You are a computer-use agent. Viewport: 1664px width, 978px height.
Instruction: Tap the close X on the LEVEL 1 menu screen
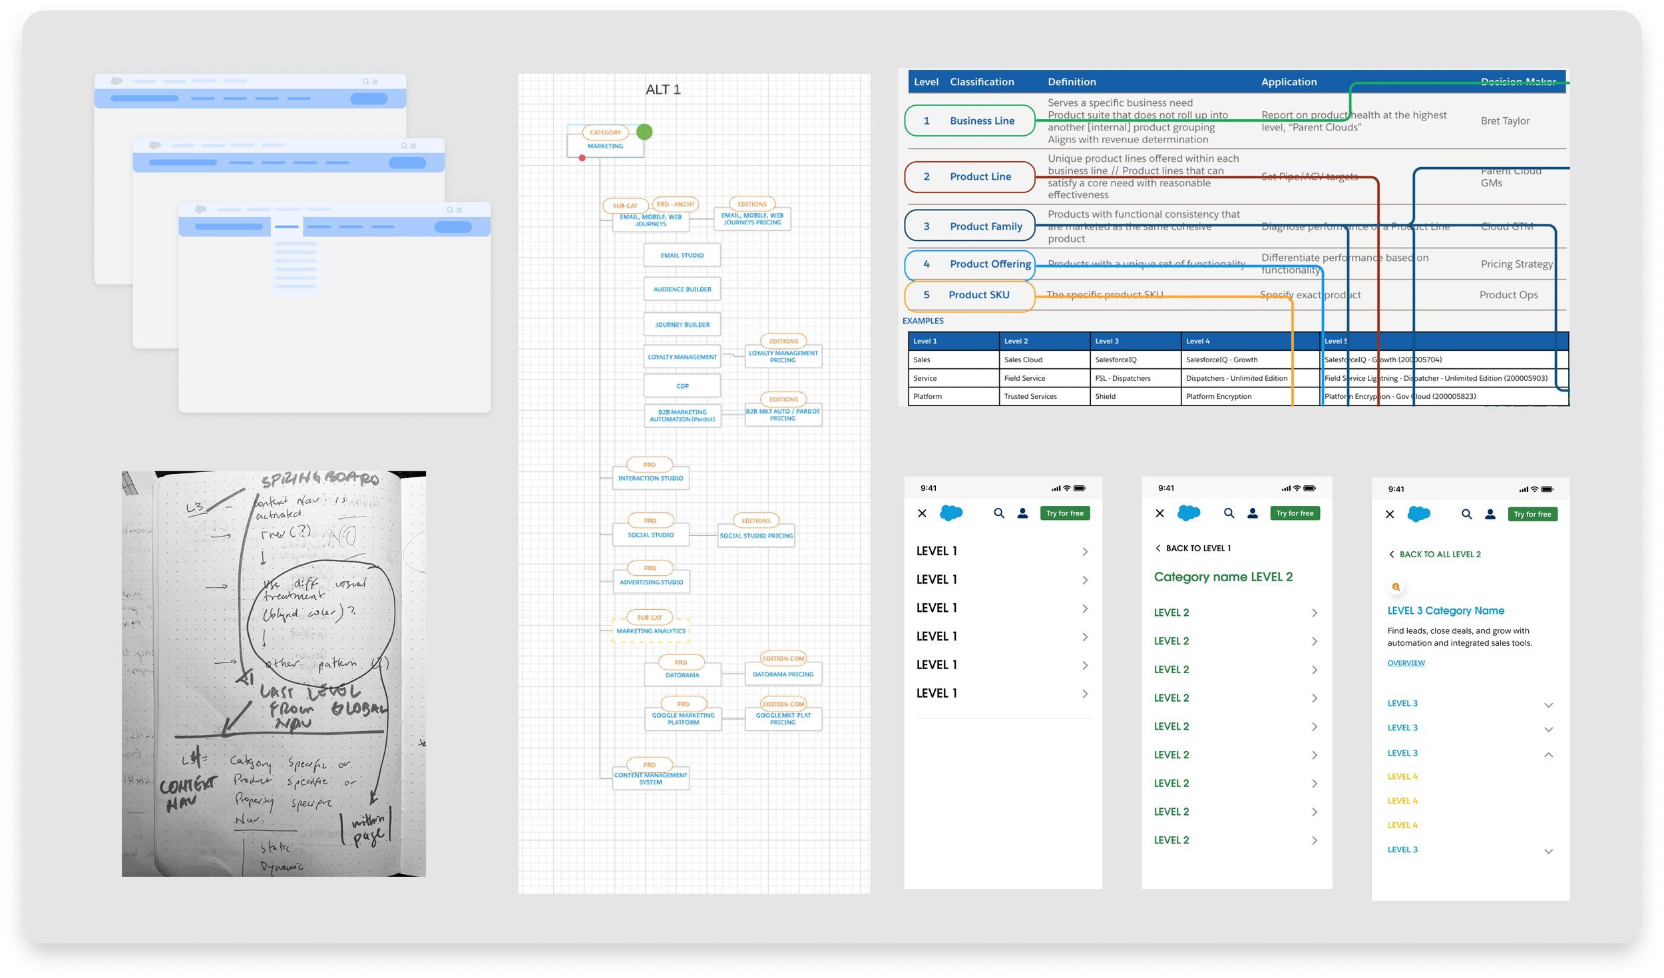pos(922,513)
